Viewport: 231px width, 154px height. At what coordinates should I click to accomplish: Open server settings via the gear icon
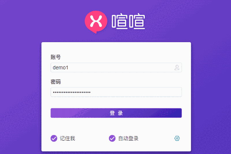click(x=177, y=138)
